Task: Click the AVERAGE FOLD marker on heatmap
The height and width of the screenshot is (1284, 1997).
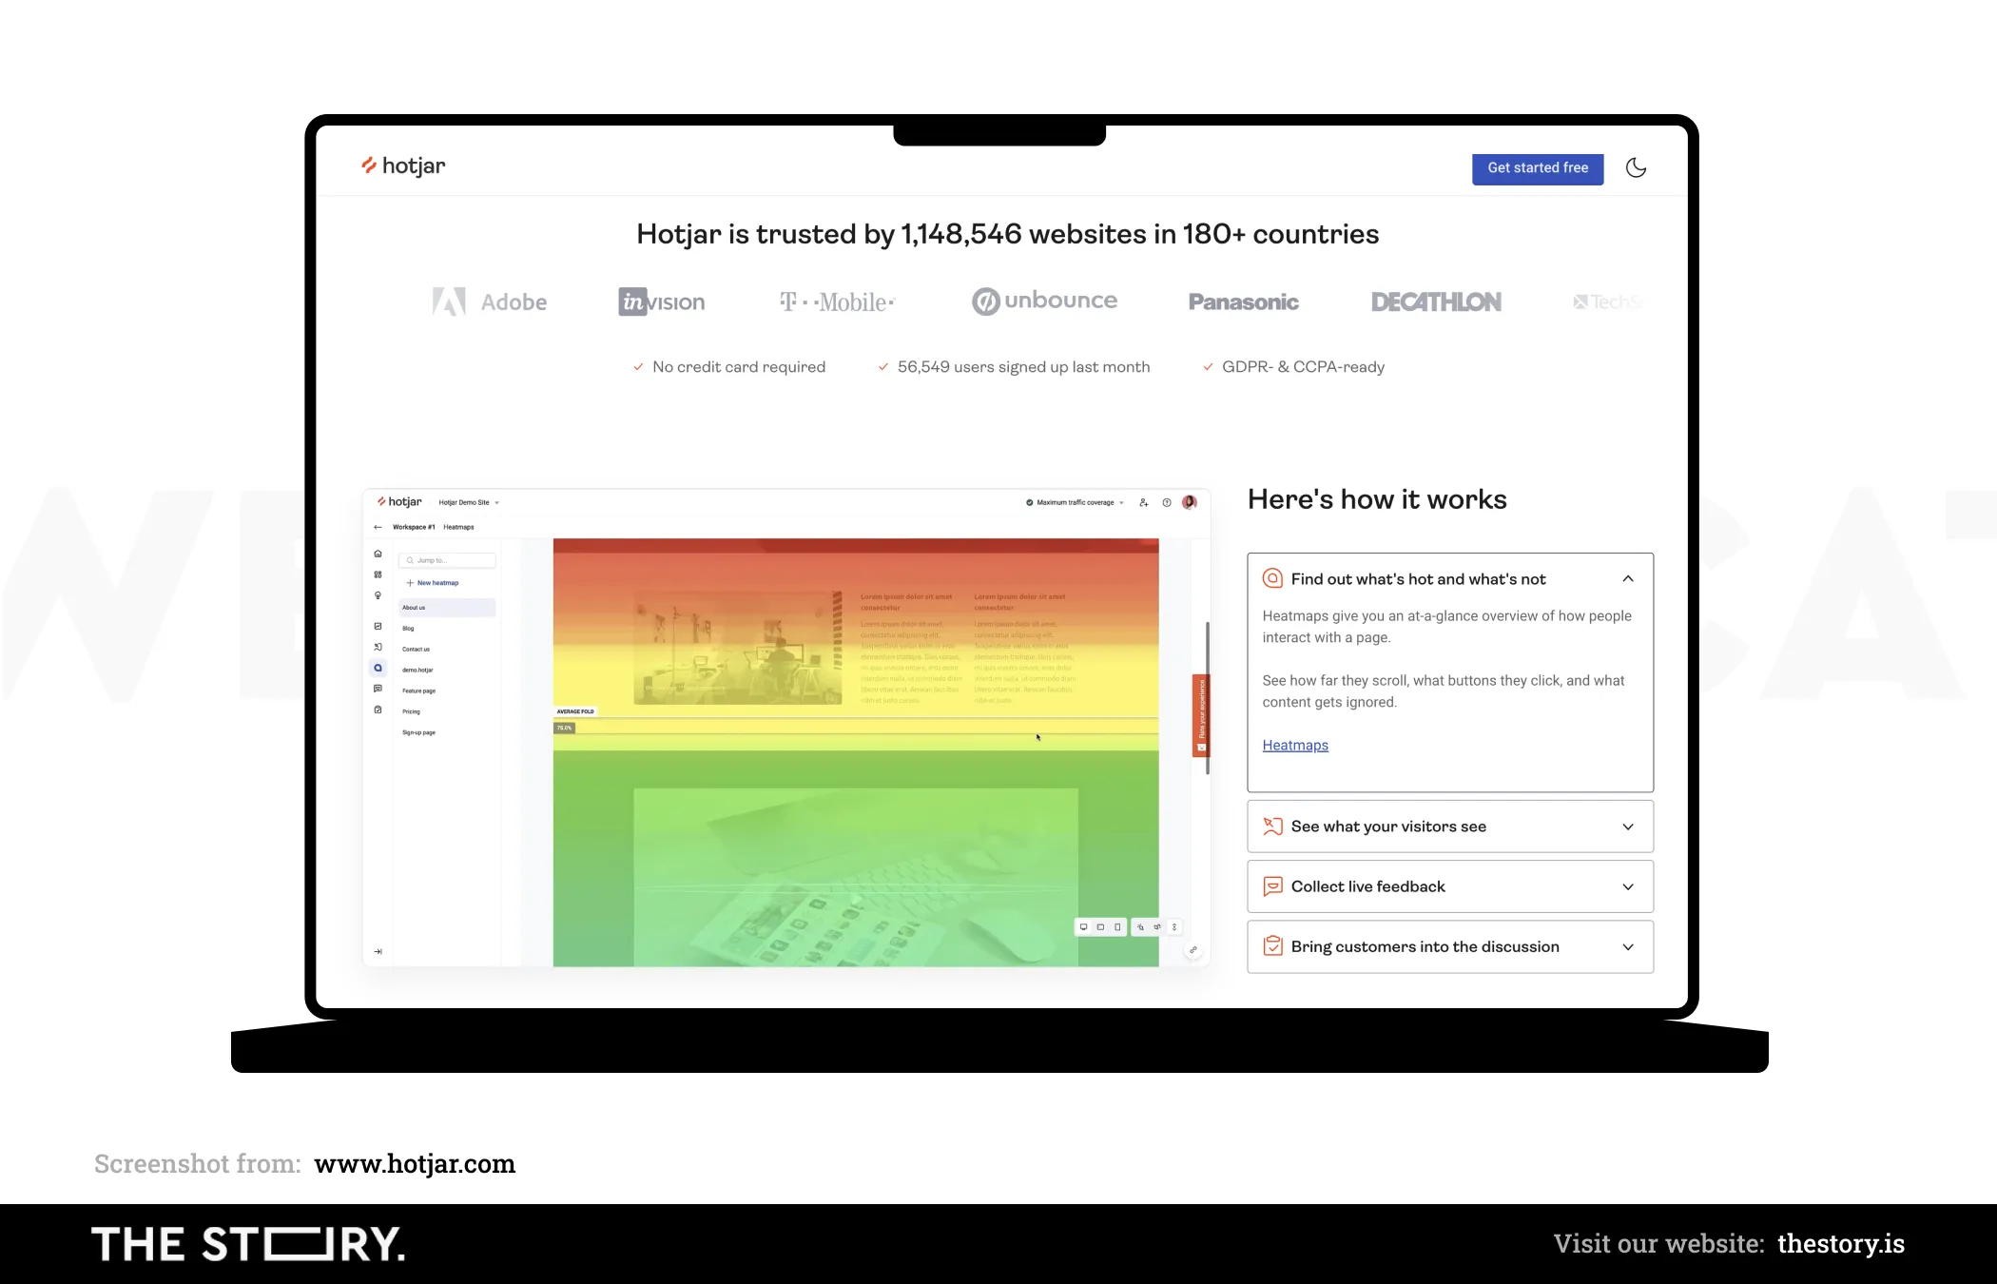Action: (575, 711)
